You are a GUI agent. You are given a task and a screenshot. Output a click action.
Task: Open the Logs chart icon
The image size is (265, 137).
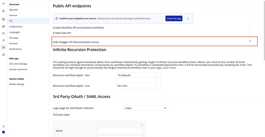3,54
